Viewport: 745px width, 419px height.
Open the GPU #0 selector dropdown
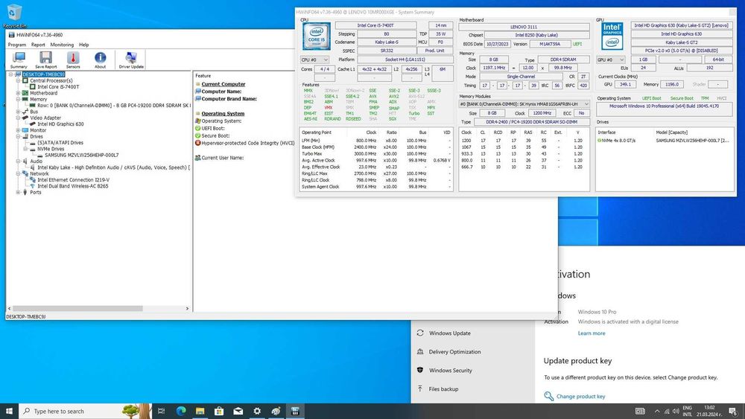coord(611,60)
